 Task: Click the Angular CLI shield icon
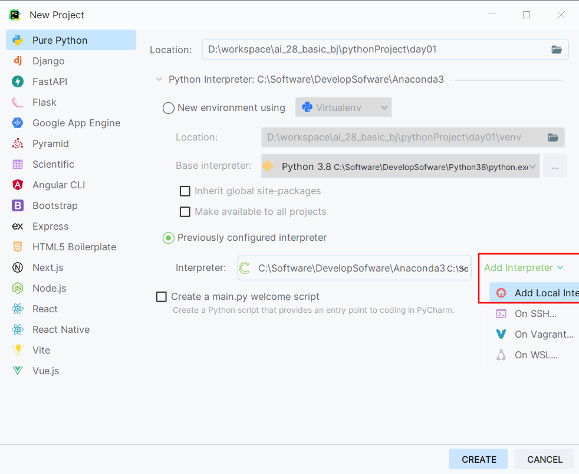[x=18, y=185]
